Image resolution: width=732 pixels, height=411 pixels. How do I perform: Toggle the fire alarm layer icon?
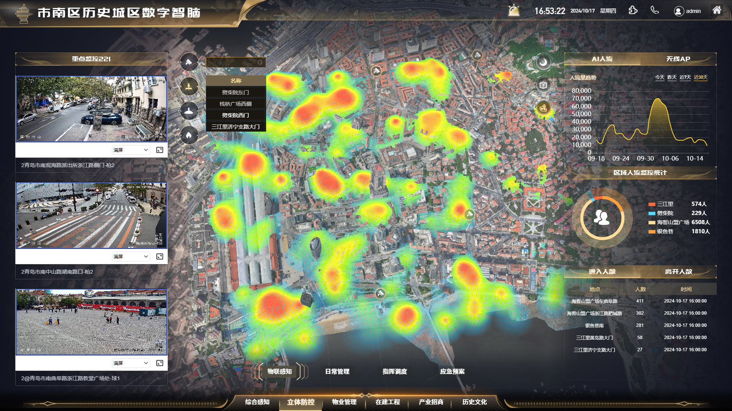click(189, 135)
